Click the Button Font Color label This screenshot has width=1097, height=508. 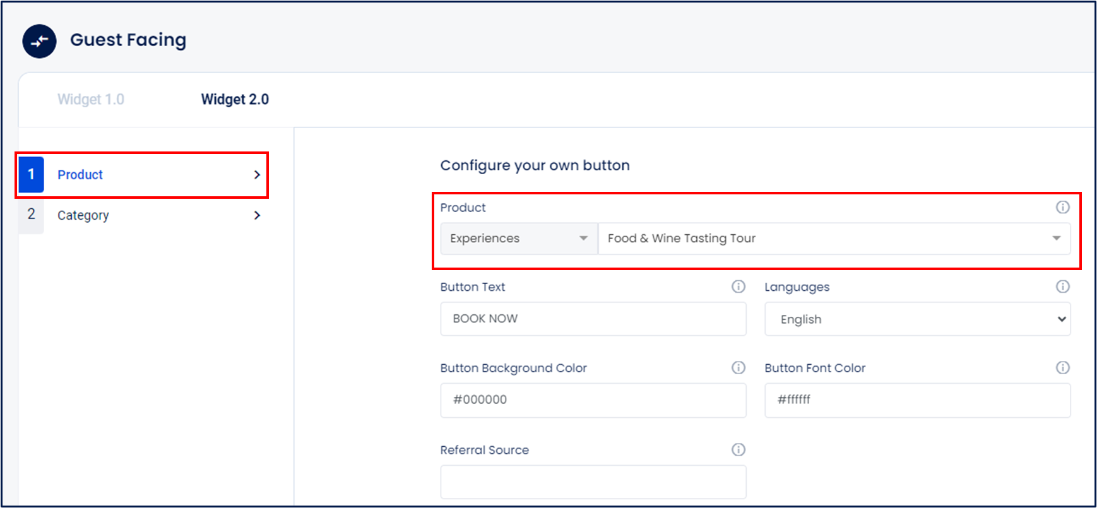coord(815,368)
